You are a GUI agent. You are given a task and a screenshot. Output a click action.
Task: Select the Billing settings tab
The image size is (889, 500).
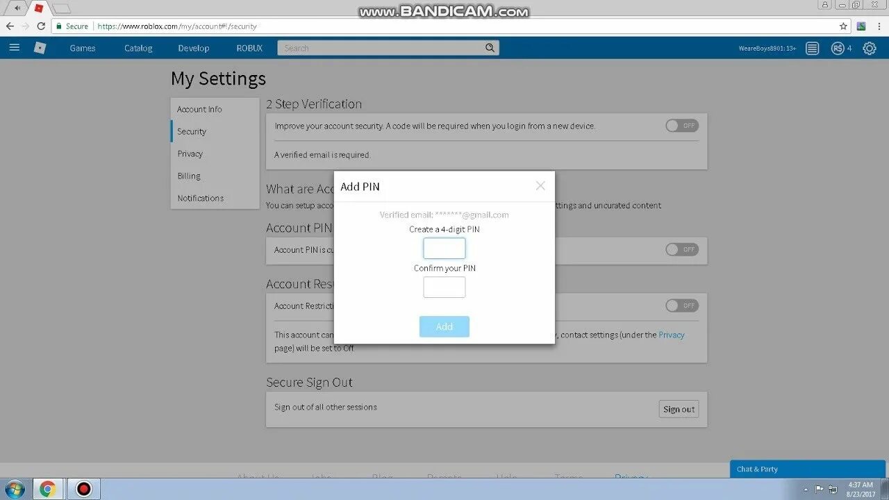[x=215, y=176]
